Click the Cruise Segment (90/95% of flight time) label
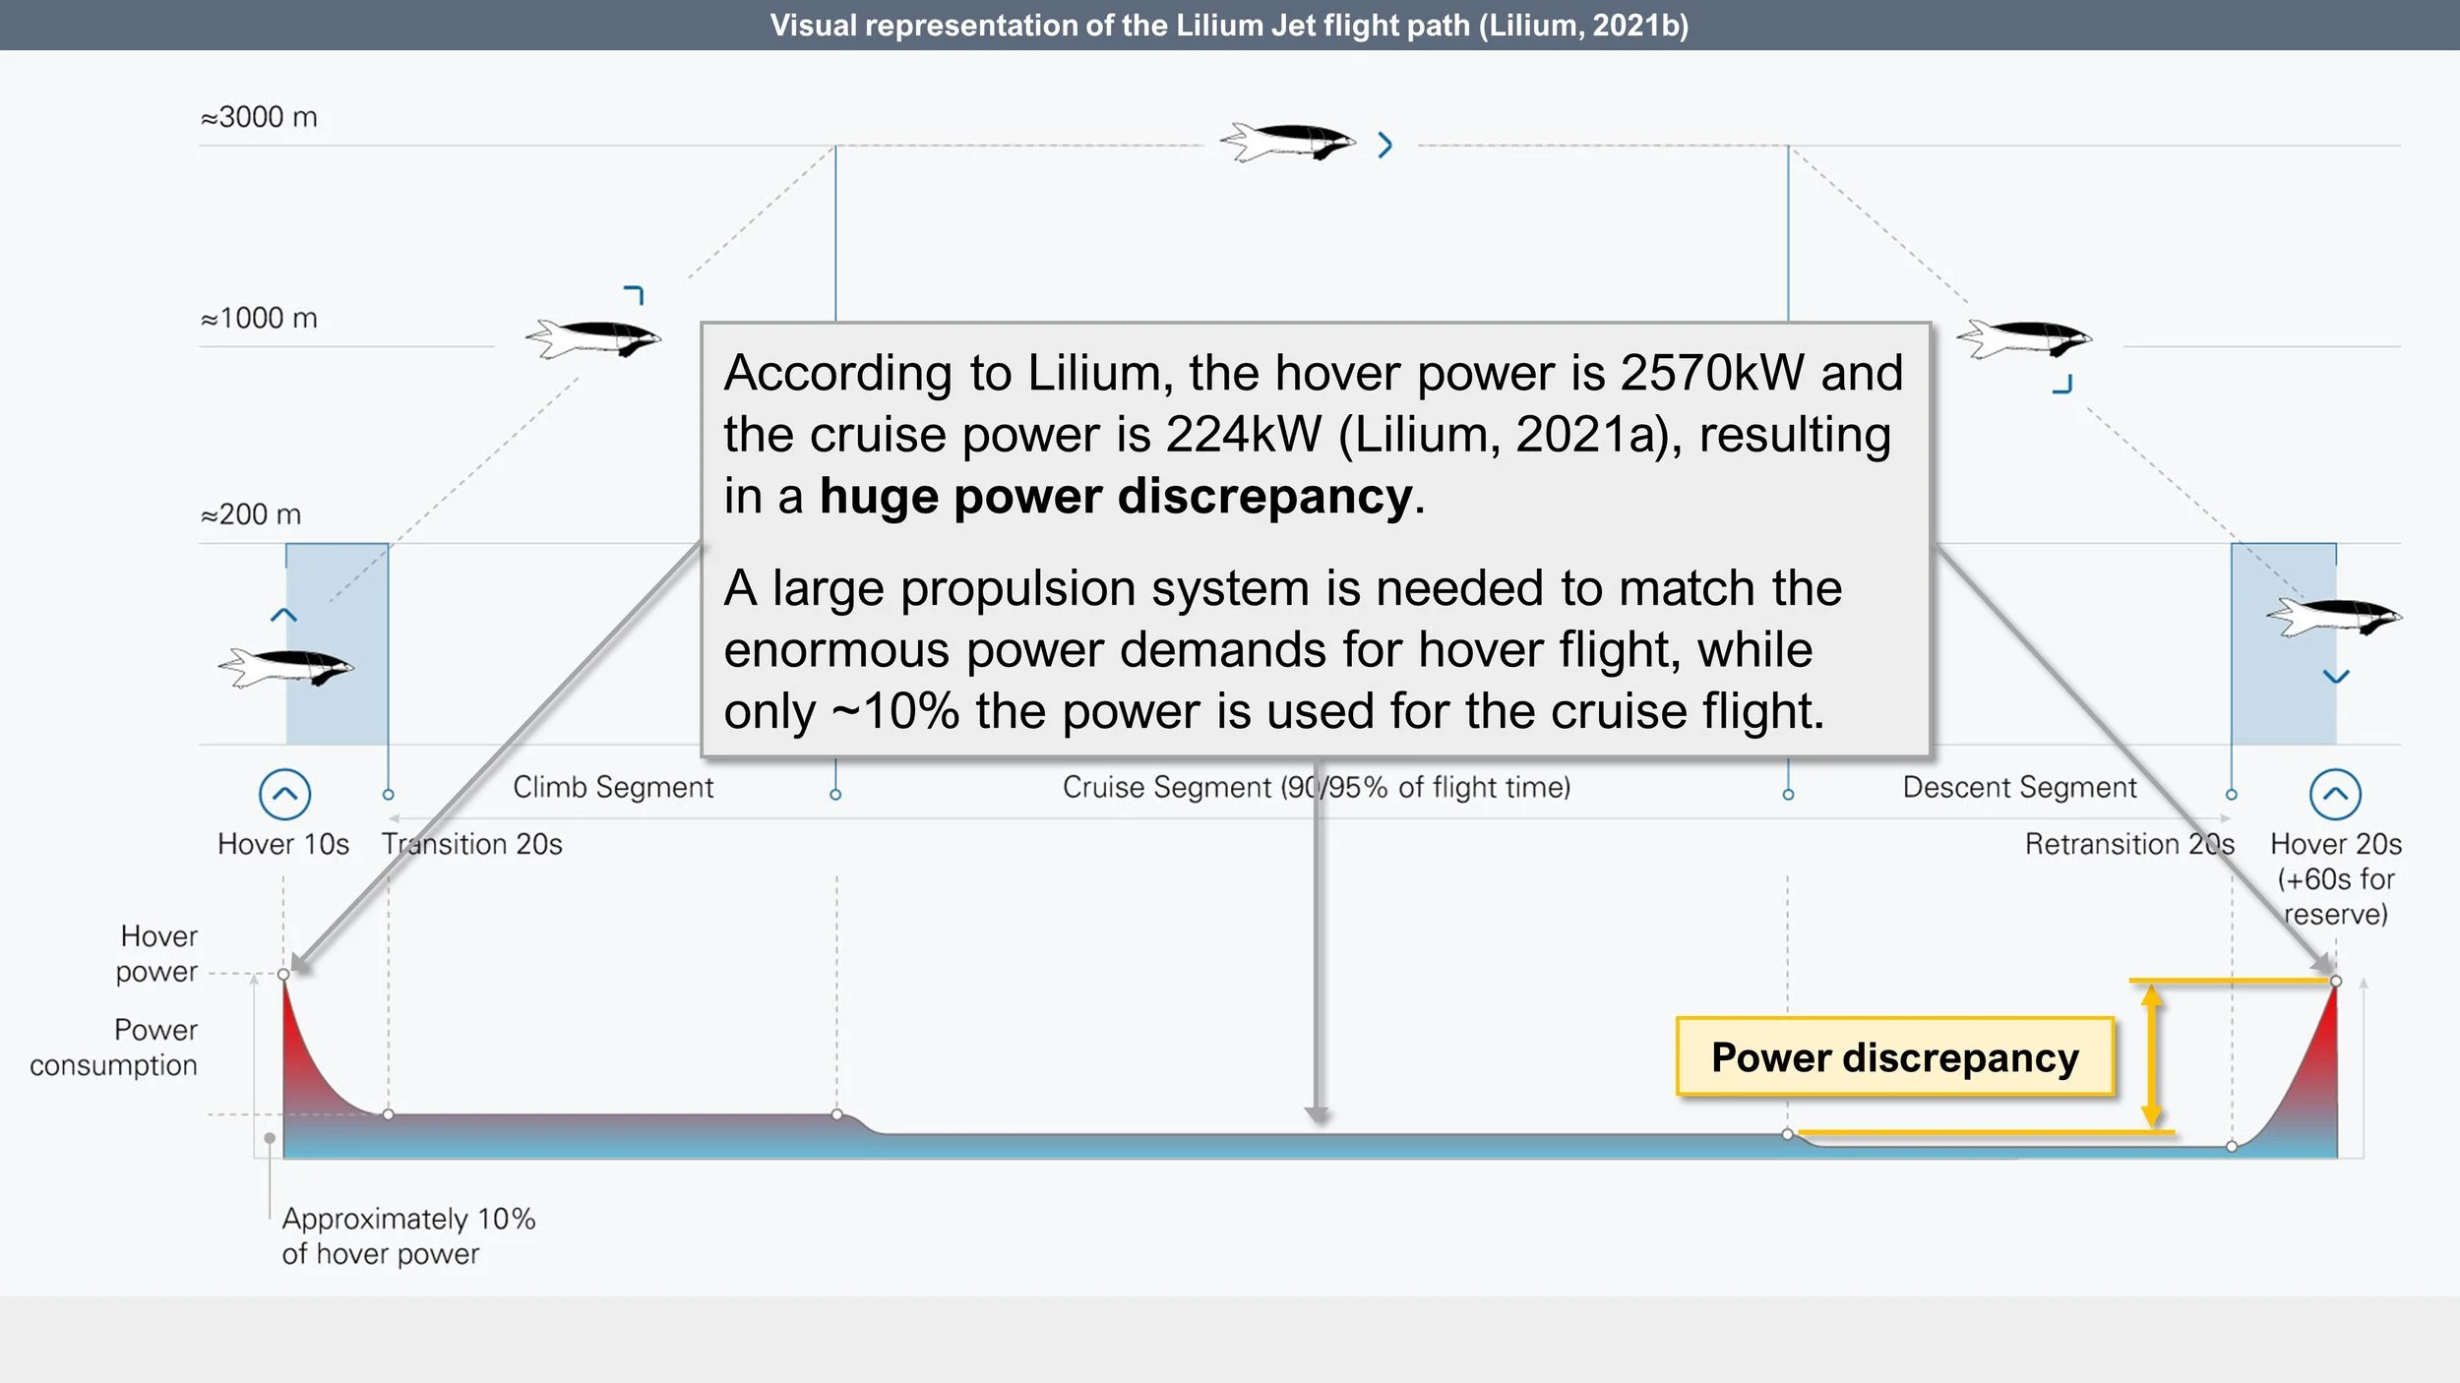This screenshot has width=2460, height=1383. tap(1317, 787)
